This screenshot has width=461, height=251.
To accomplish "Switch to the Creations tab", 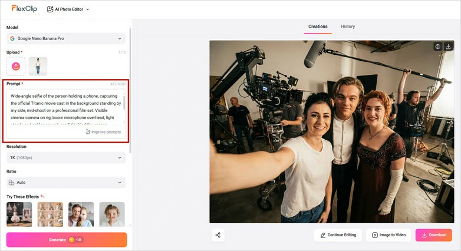I will tap(318, 27).
